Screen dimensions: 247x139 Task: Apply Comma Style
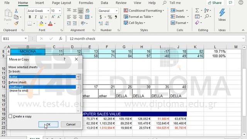click(x=116, y=17)
